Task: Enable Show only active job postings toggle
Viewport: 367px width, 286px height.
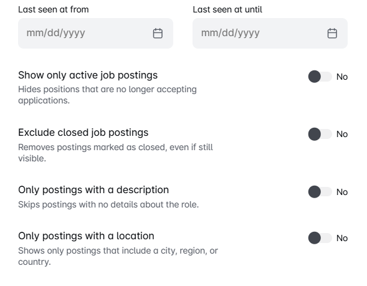Action: click(x=320, y=77)
